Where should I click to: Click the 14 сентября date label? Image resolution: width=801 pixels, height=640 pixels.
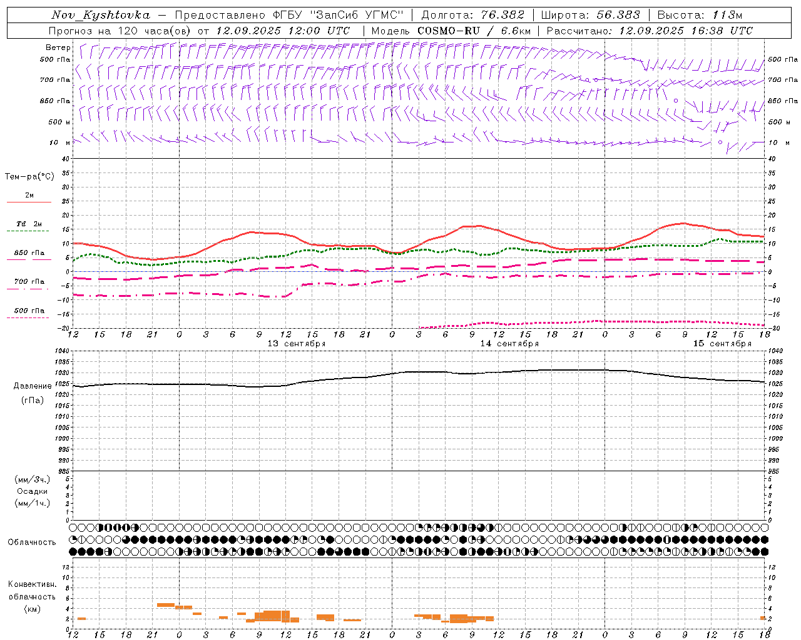click(509, 344)
